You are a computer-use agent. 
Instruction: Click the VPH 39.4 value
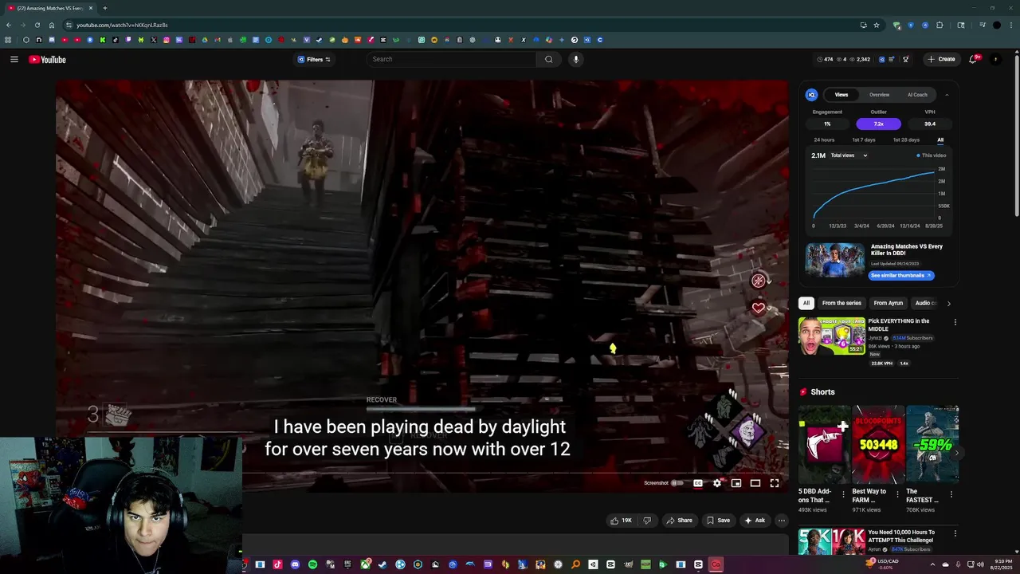click(x=930, y=124)
